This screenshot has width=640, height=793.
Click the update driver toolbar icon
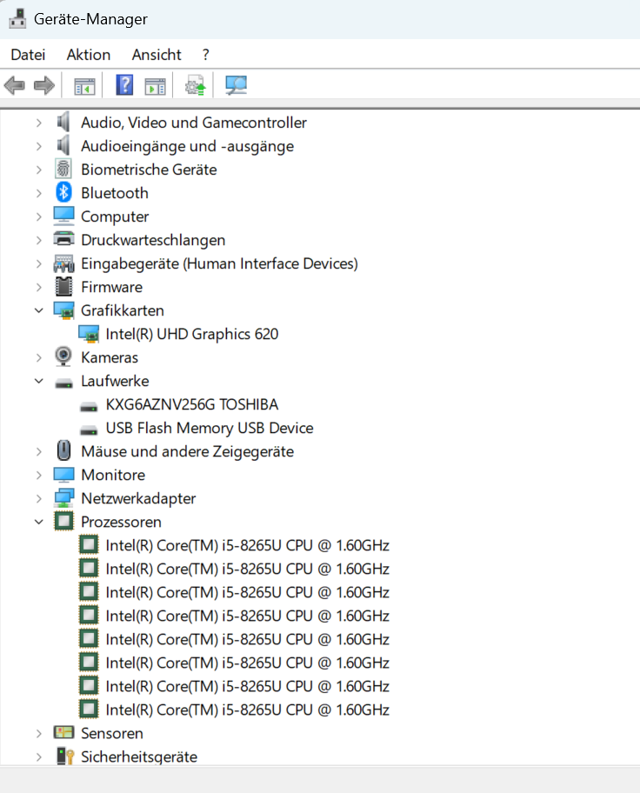pyautogui.click(x=196, y=85)
